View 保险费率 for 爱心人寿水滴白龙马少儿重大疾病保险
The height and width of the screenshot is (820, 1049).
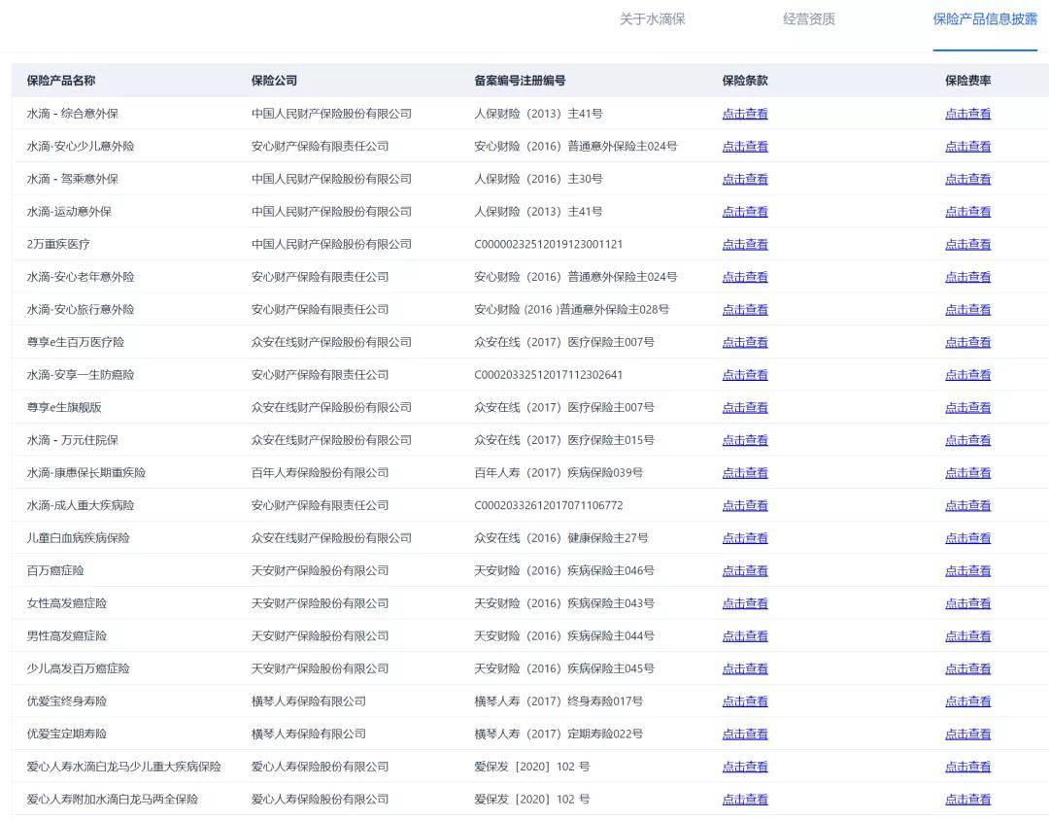click(x=967, y=767)
